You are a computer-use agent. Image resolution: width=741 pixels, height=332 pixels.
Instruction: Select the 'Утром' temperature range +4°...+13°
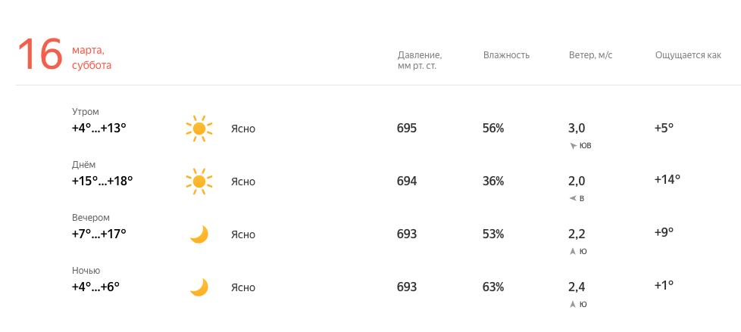click(x=98, y=128)
